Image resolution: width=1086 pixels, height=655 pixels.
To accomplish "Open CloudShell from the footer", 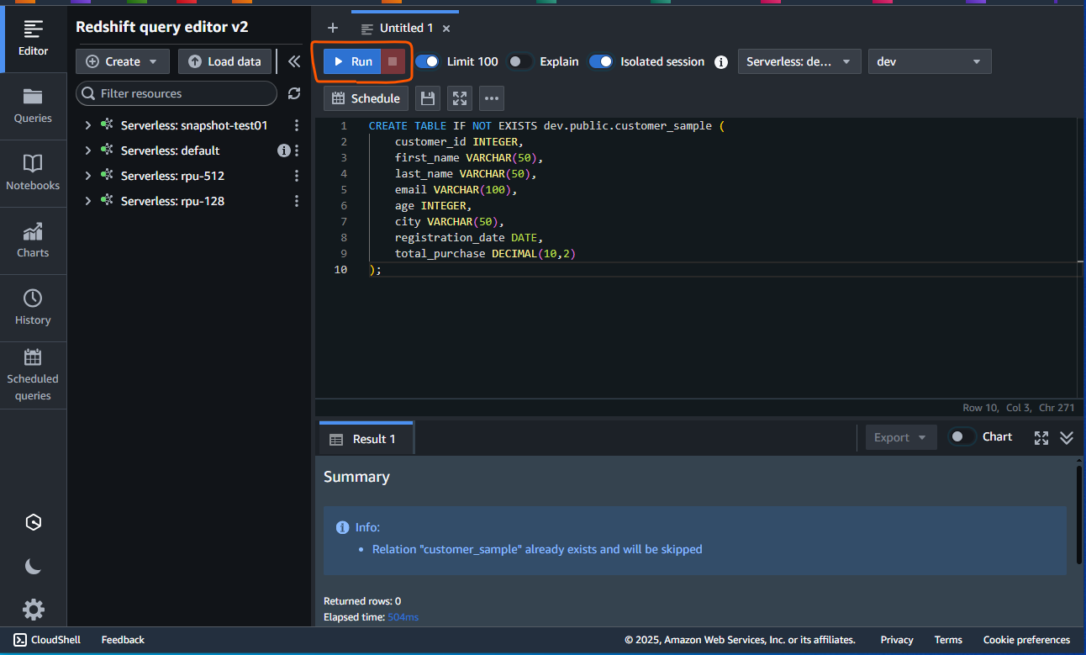I will point(47,640).
